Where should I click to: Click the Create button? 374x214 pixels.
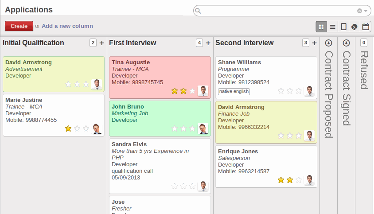[x=19, y=26]
